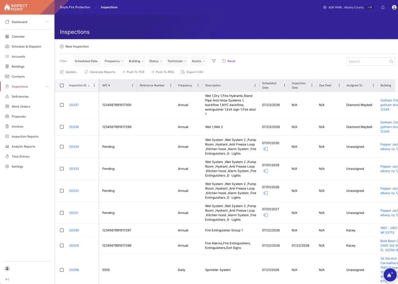Select checkbox for inspection 20331
Viewport: 398px width, 284px height.
point(62,213)
